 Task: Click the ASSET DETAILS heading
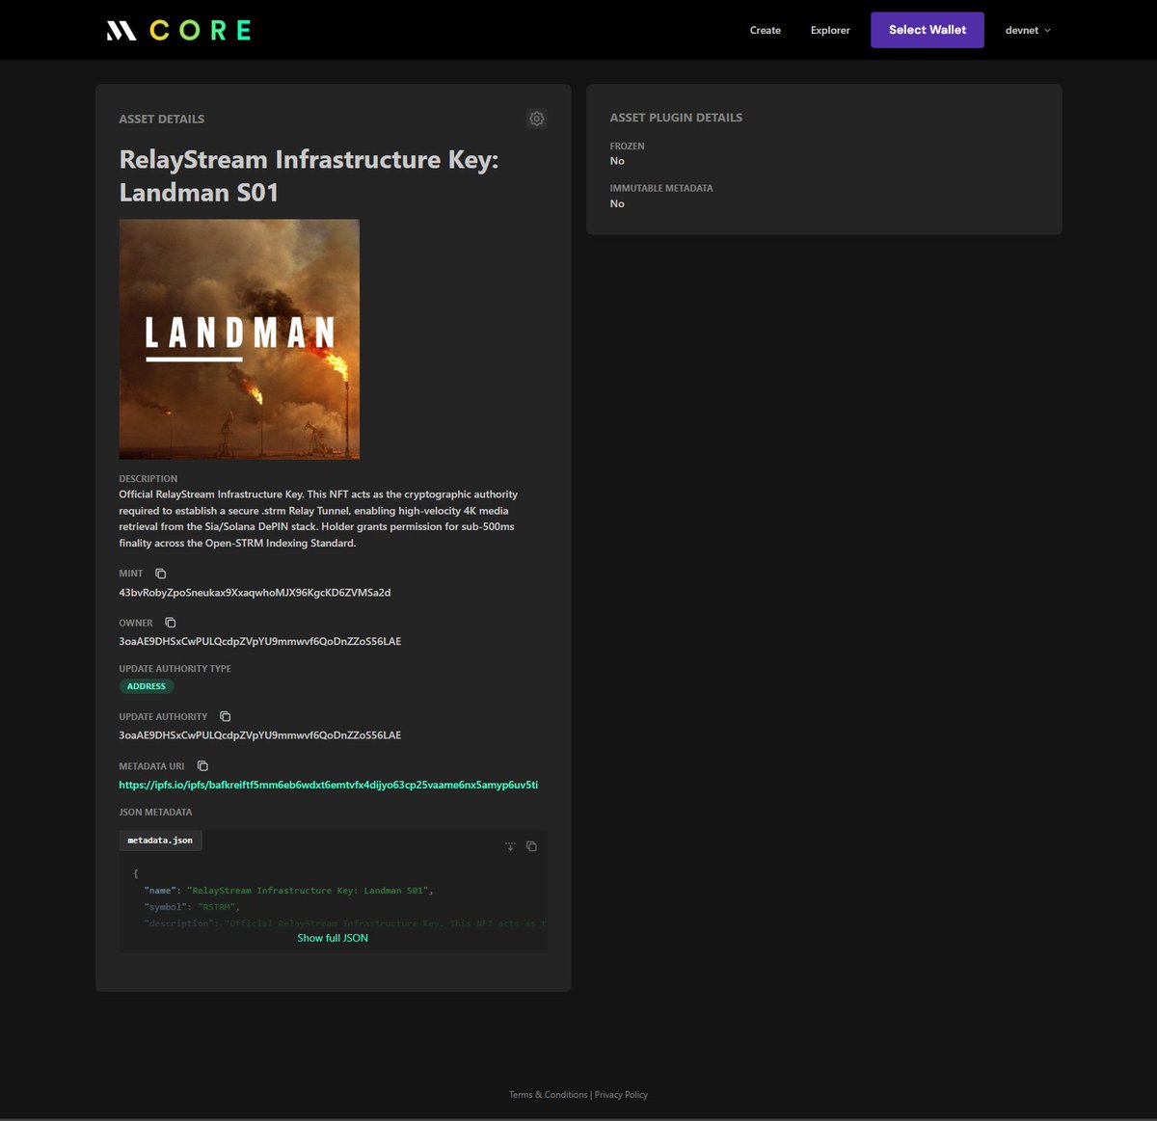[x=162, y=119]
